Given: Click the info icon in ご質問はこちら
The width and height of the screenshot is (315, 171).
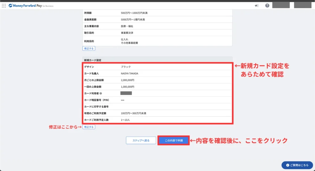Looking at the screenshot, I should point(287,165).
